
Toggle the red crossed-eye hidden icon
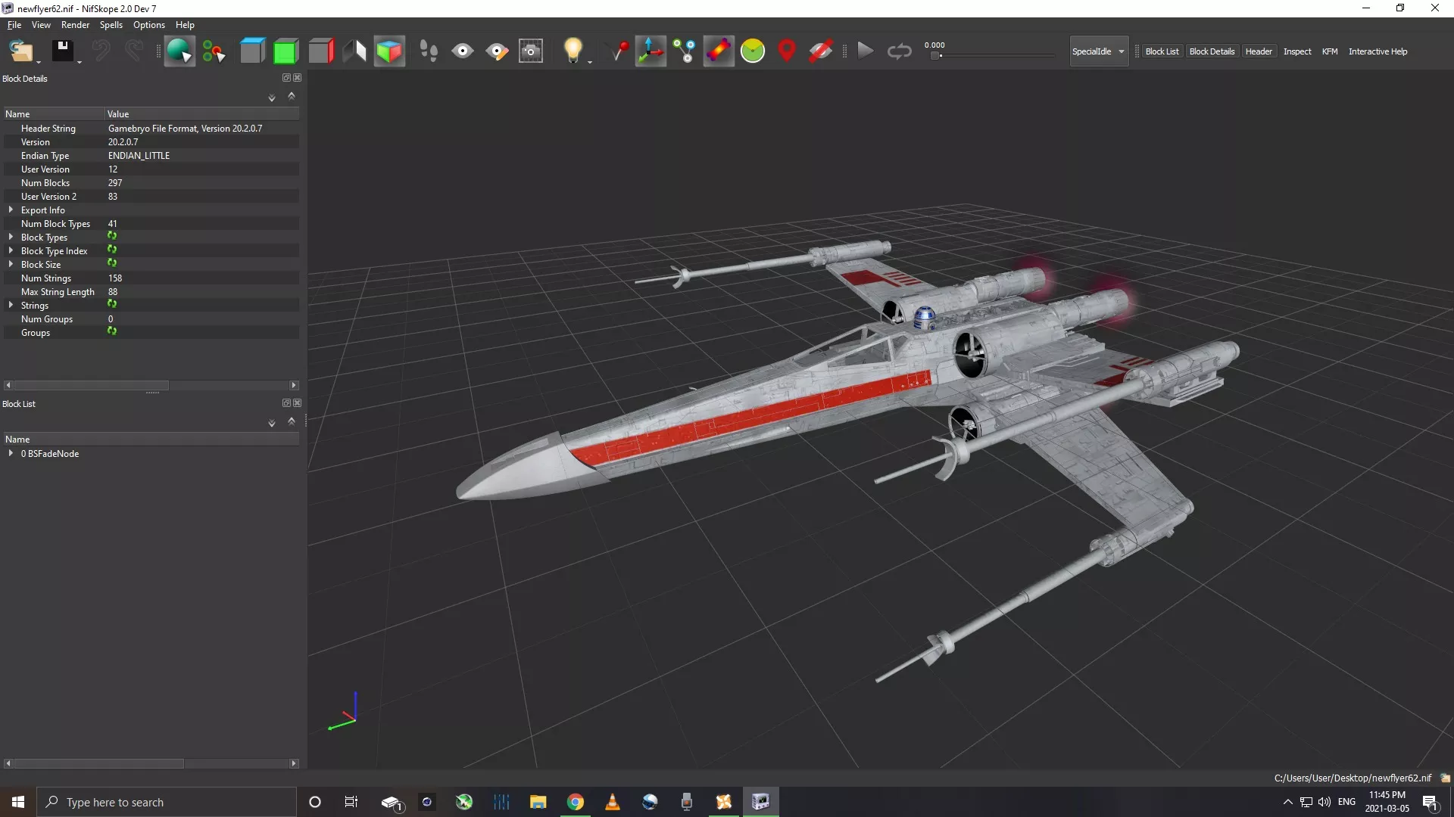coord(821,51)
